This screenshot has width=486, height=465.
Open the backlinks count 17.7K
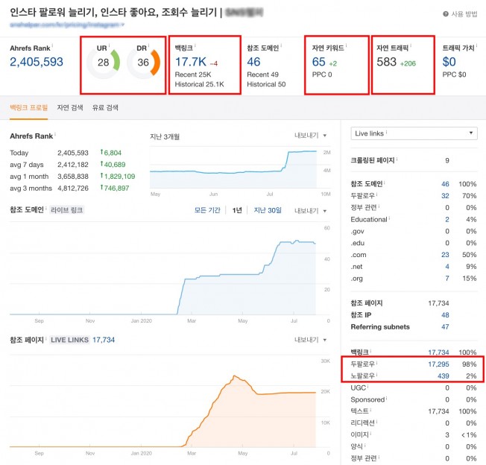coord(191,62)
